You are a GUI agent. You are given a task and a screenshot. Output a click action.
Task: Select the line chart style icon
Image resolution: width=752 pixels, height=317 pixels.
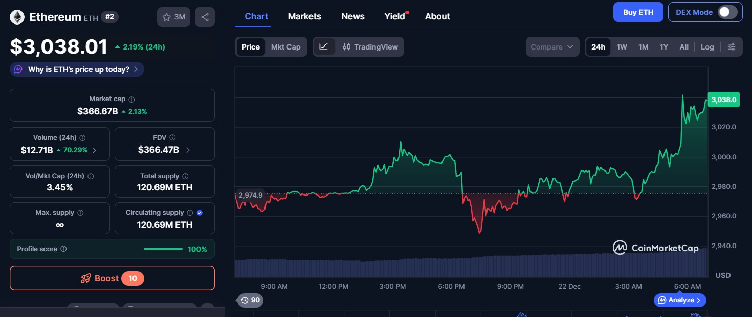click(324, 46)
